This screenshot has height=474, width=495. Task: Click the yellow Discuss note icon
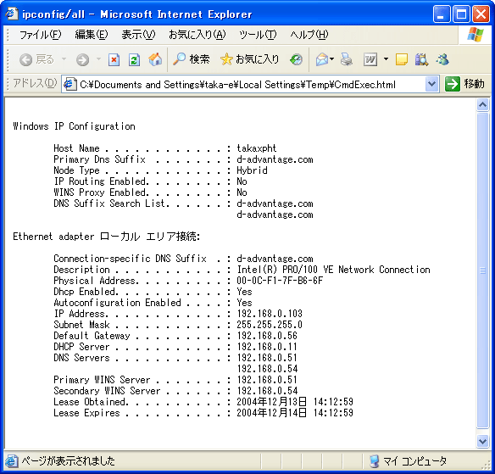(x=401, y=59)
